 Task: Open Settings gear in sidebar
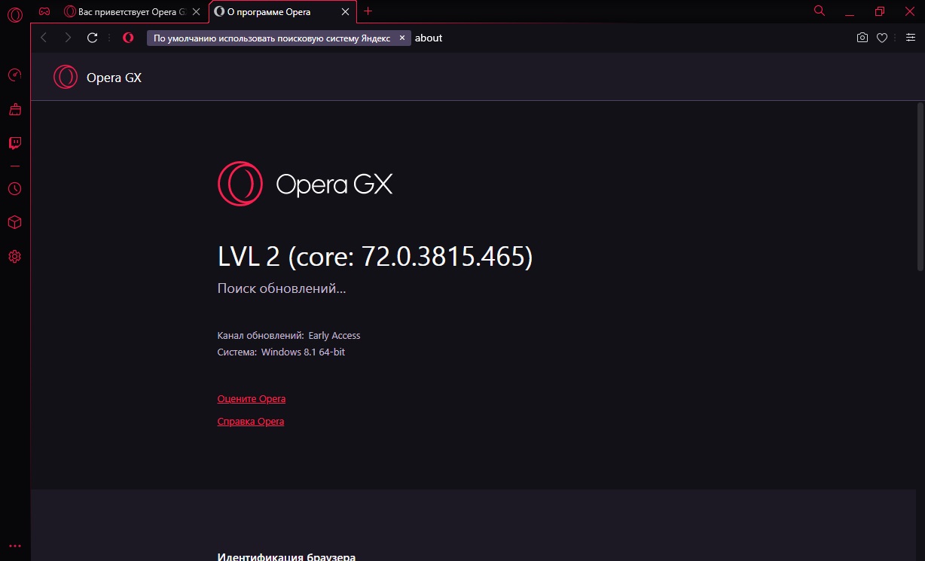[x=14, y=257]
